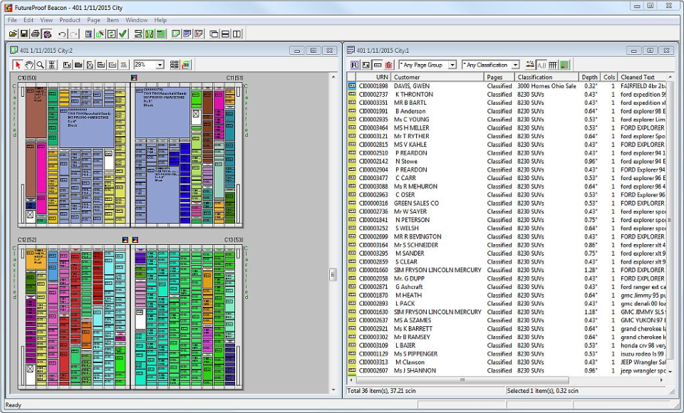Click the row icon beside URN CI00002737

click(352, 94)
